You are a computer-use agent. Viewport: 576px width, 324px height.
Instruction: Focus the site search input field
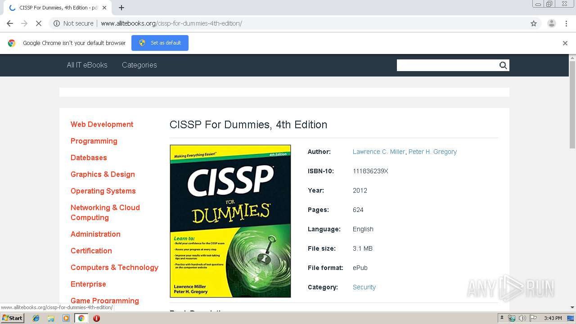[447, 65]
